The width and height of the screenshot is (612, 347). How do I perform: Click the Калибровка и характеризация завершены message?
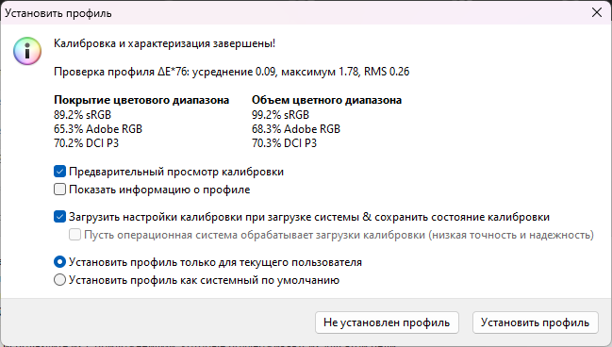click(164, 43)
